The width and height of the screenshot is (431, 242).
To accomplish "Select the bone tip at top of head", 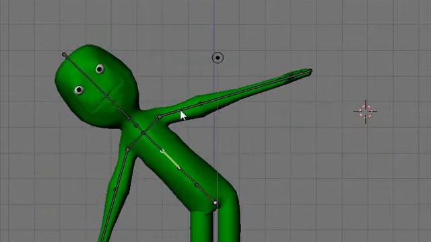I will pos(64,54).
